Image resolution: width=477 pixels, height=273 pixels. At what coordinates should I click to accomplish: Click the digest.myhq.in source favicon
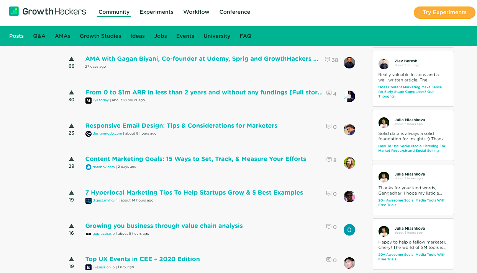89,200
